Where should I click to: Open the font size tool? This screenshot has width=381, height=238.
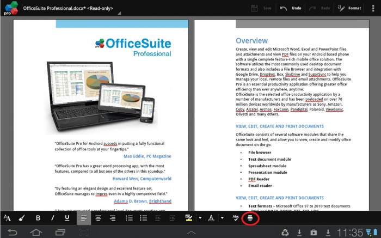click(x=7, y=218)
